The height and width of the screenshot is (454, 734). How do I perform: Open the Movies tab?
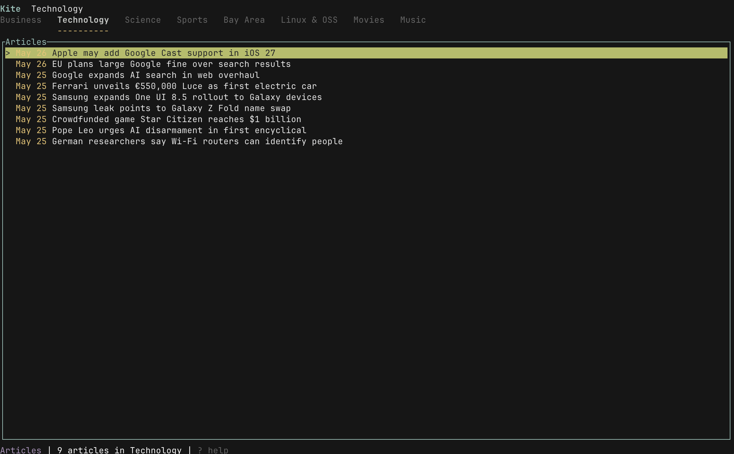click(x=369, y=20)
